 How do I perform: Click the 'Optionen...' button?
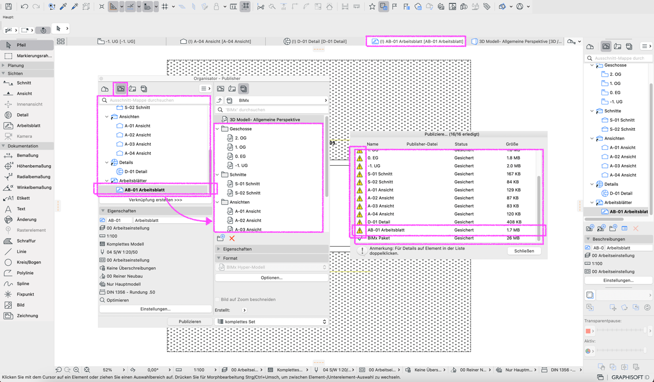pos(271,277)
